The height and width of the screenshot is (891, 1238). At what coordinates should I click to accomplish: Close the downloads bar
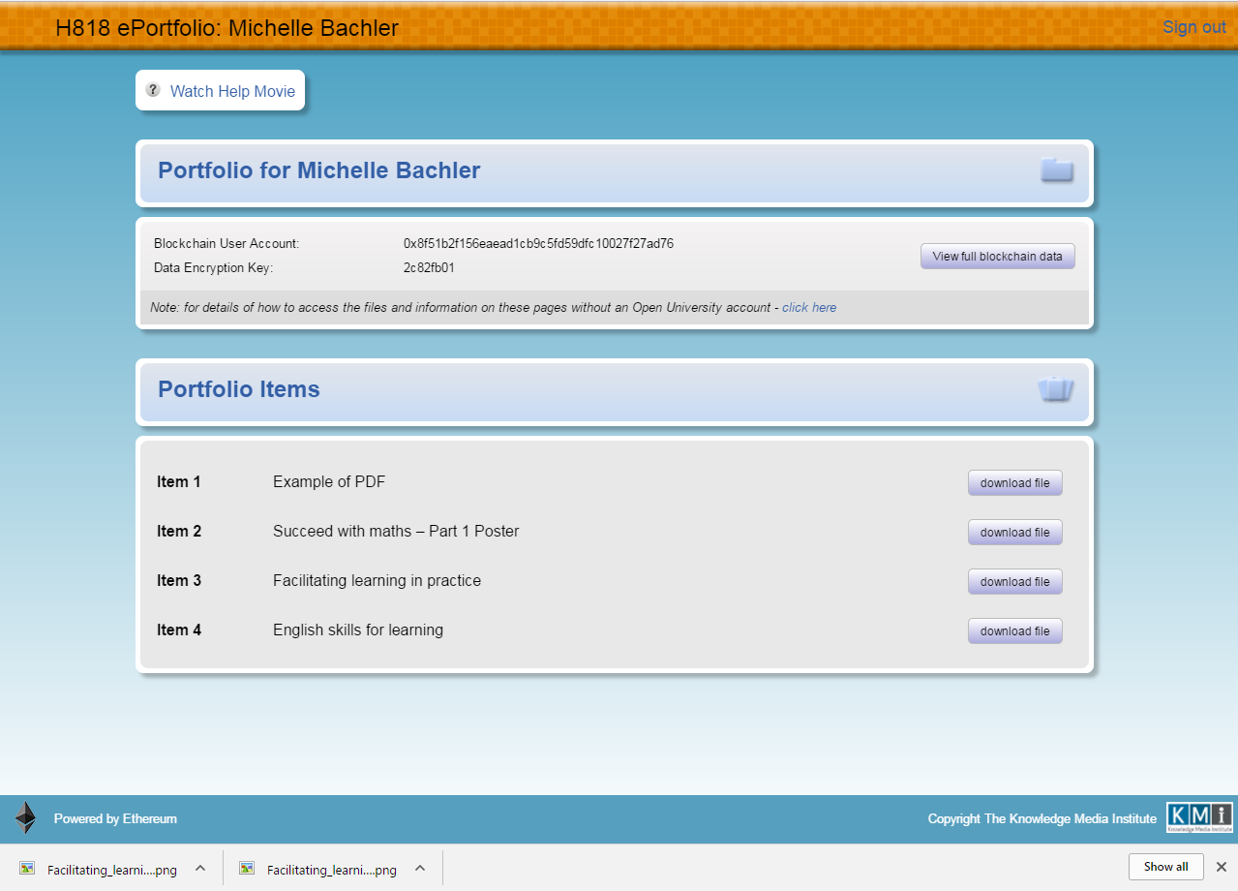click(x=1221, y=867)
